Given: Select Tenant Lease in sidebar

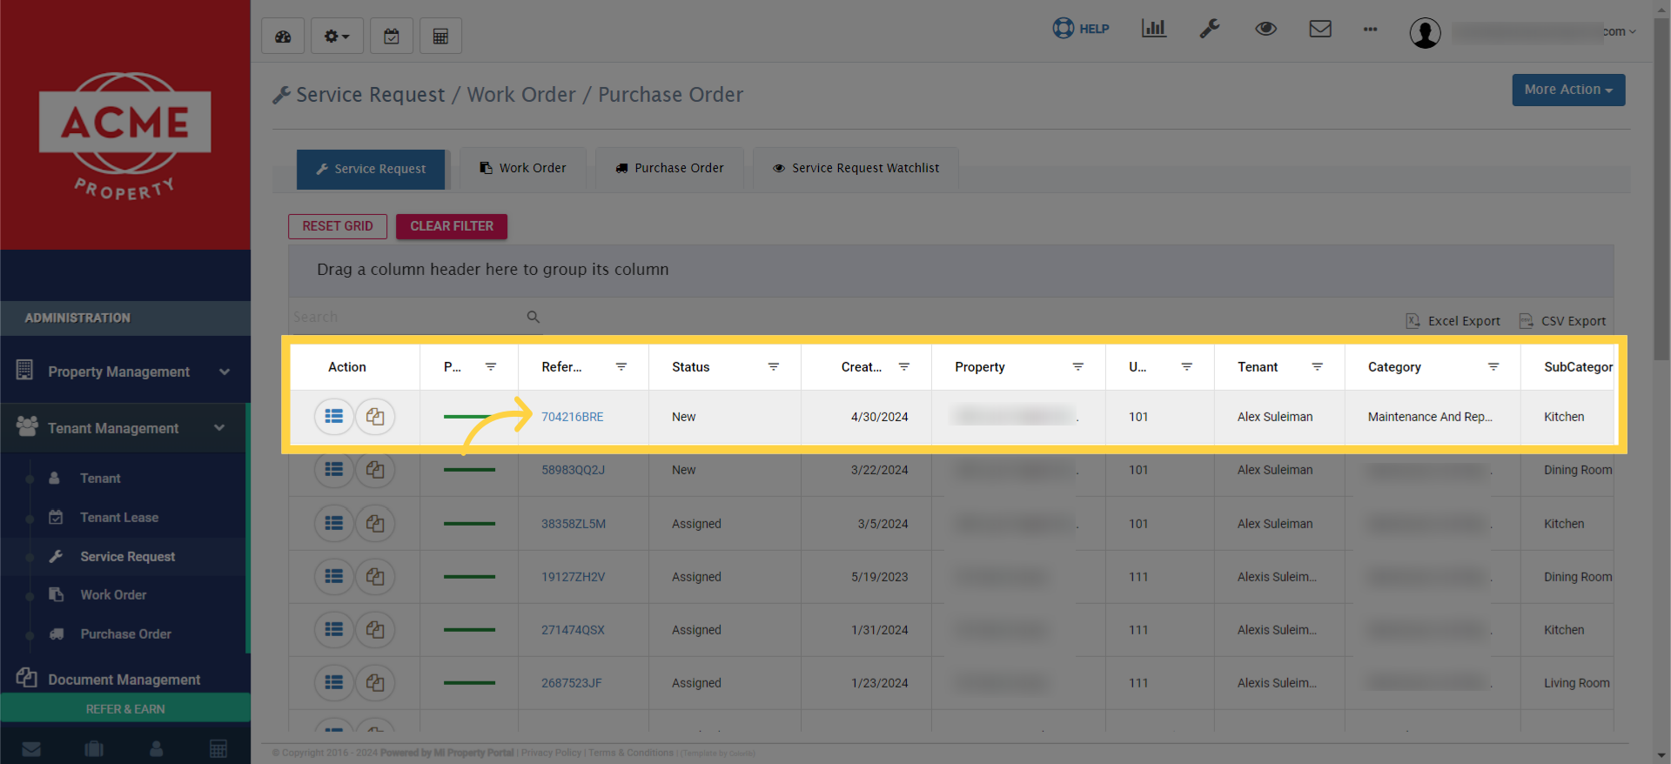Looking at the screenshot, I should pyautogui.click(x=119, y=518).
